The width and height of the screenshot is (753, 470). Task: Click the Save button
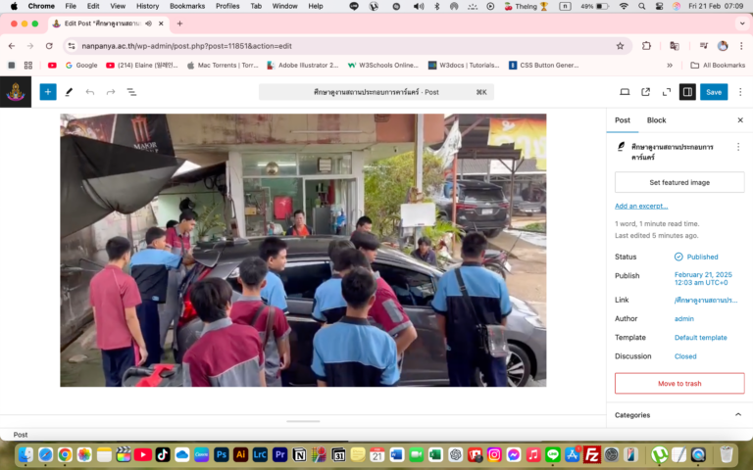[714, 92]
